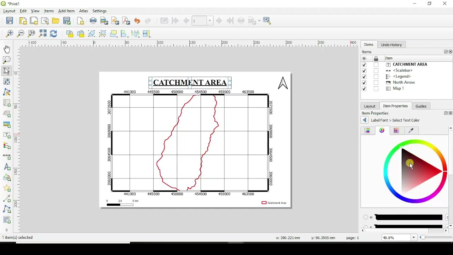The height and width of the screenshot is (255, 453).
Task: Export layout as PDF icon
Action: [x=126, y=21]
